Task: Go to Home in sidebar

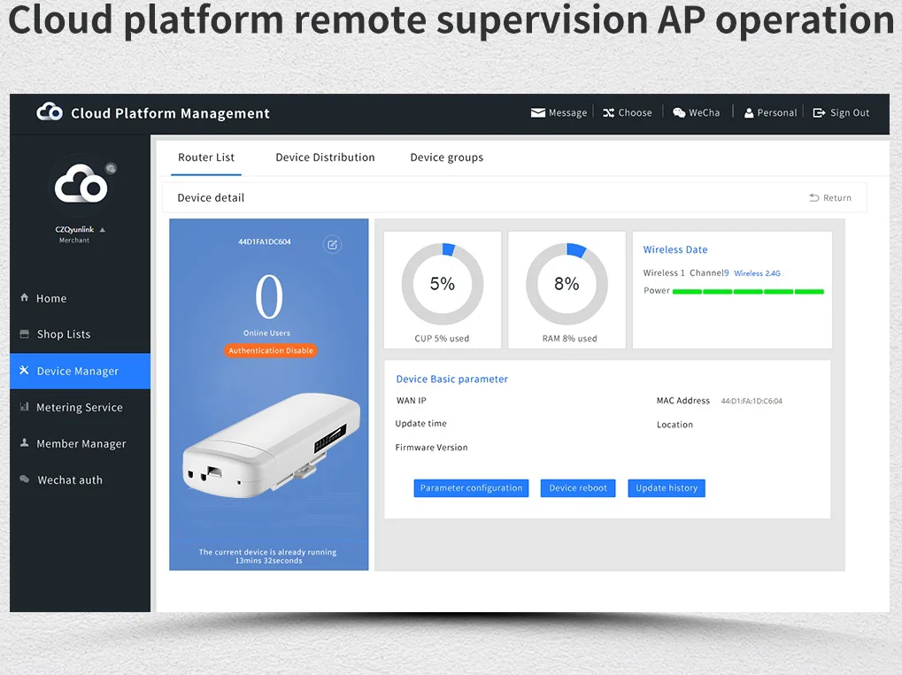Action: (51, 299)
